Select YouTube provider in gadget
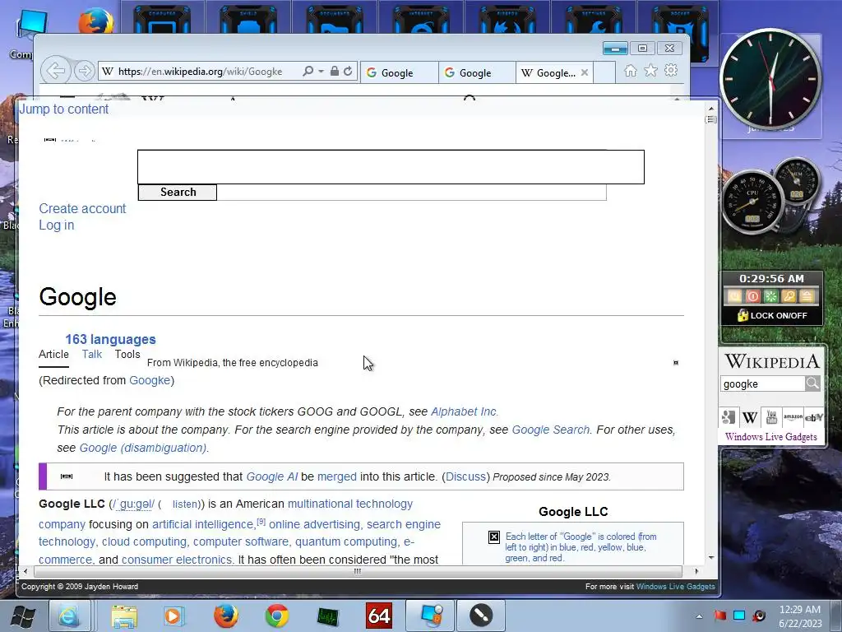Image resolution: width=842 pixels, height=632 pixels. [771, 417]
